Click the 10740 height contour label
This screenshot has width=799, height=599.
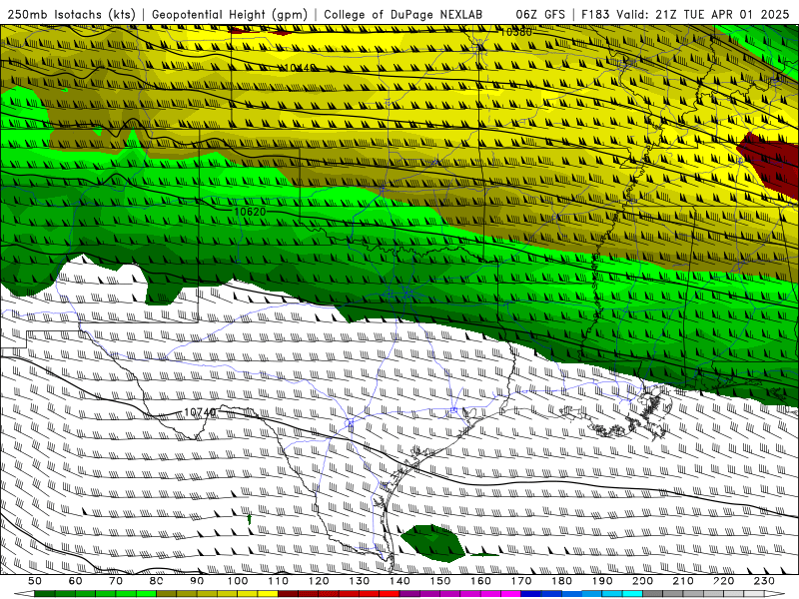click(x=200, y=412)
